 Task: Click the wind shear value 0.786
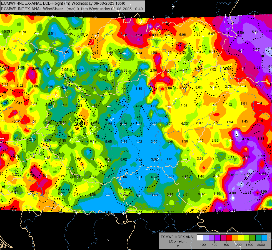click(x=8, y=32)
